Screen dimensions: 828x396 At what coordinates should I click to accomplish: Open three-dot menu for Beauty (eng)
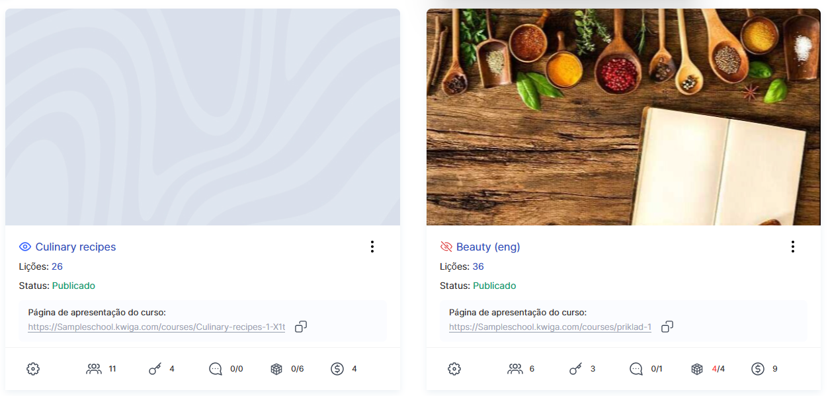pos(793,247)
